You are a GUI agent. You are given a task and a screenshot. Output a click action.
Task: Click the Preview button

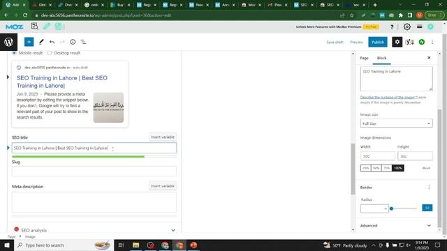(x=357, y=42)
